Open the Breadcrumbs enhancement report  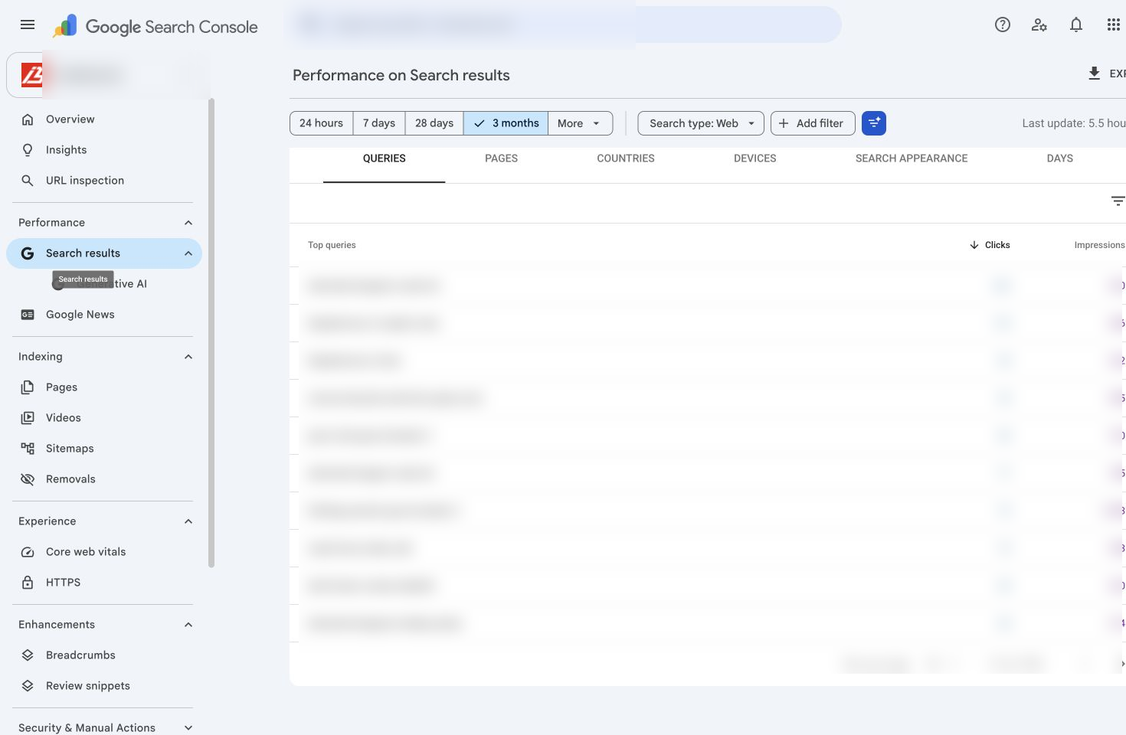pyautogui.click(x=104, y=655)
